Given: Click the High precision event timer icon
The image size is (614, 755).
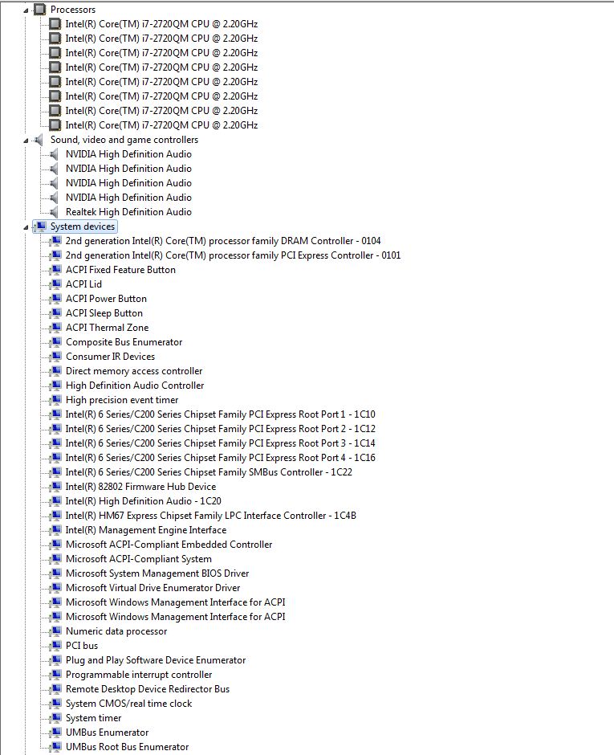Looking at the screenshot, I should coord(56,400).
